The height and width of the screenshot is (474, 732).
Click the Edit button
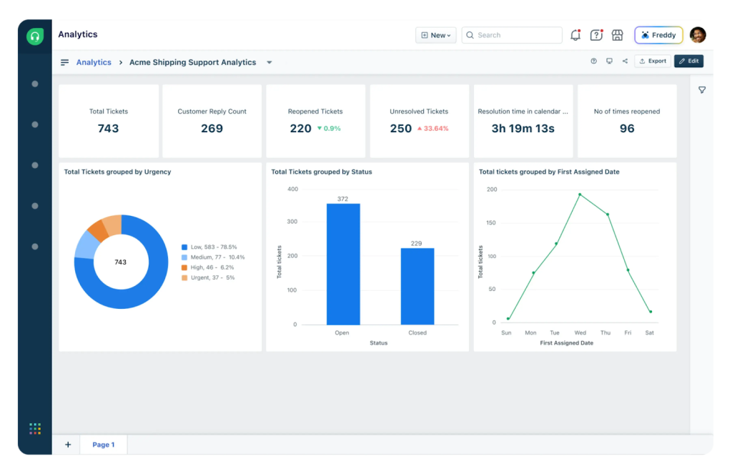(688, 61)
